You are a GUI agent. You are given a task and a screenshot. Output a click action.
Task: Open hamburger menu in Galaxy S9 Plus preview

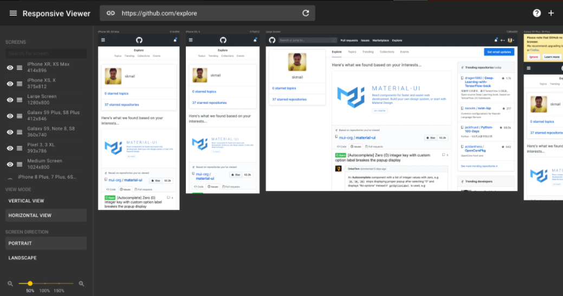528,68
